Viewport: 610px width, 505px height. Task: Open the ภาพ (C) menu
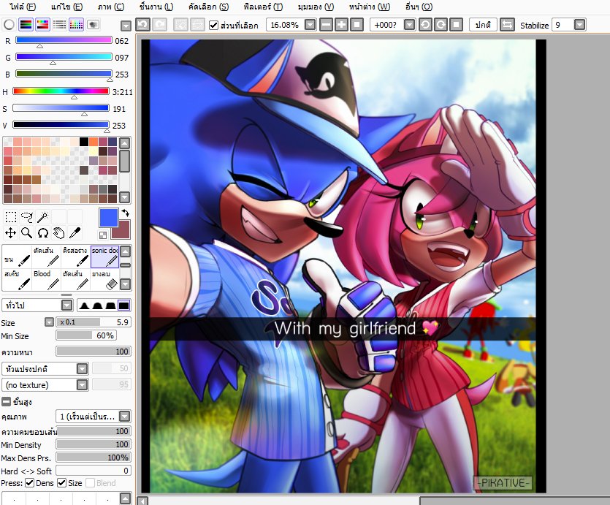[111, 7]
